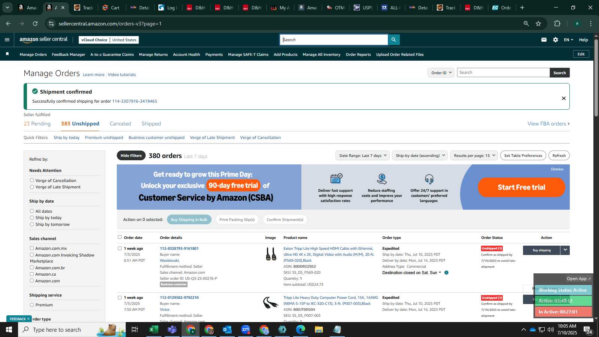Image resolution: width=599 pixels, height=337 pixels.
Task: Expand the Destination closed on Sat, Sun arrow
Action: click(x=440, y=273)
